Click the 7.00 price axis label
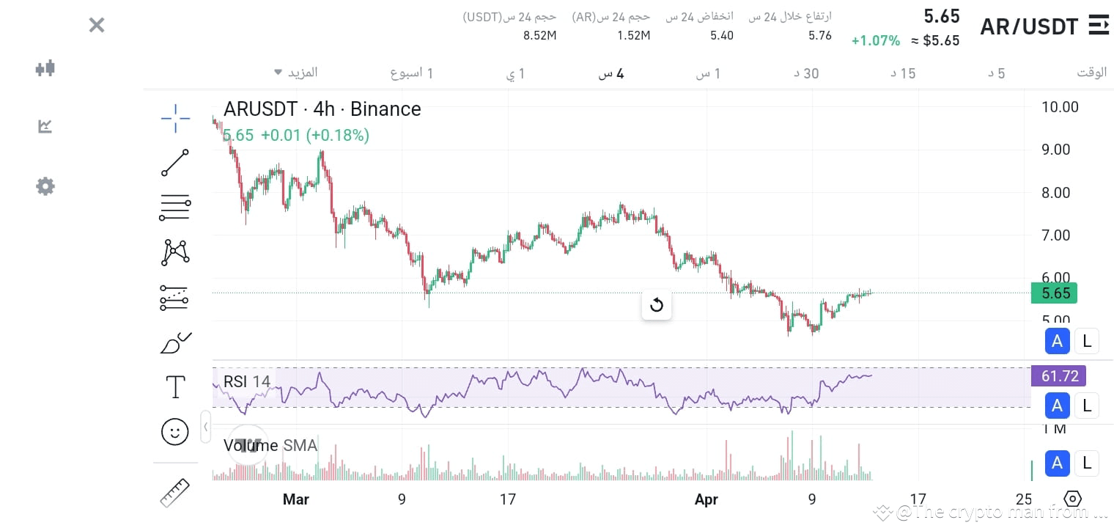This screenshot has width=1114, height=528. [x=1056, y=235]
